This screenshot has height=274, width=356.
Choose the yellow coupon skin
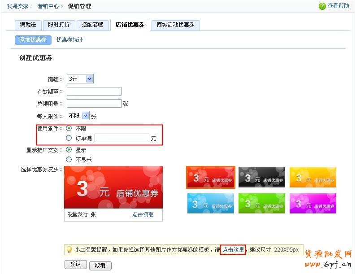pyautogui.click(x=313, y=178)
